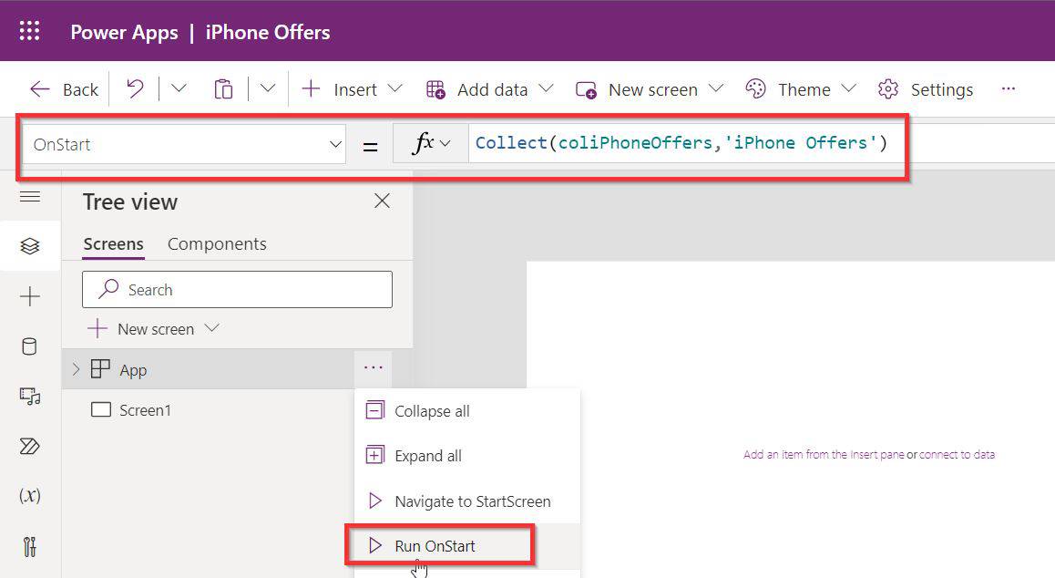Open the Data sources sidebar icon
The image size is (1055, 578).
coord(30,346)
